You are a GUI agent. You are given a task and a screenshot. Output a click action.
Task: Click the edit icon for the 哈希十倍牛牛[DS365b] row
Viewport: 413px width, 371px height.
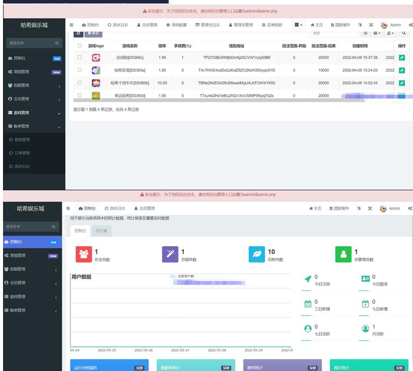click(x=401, y=83)
